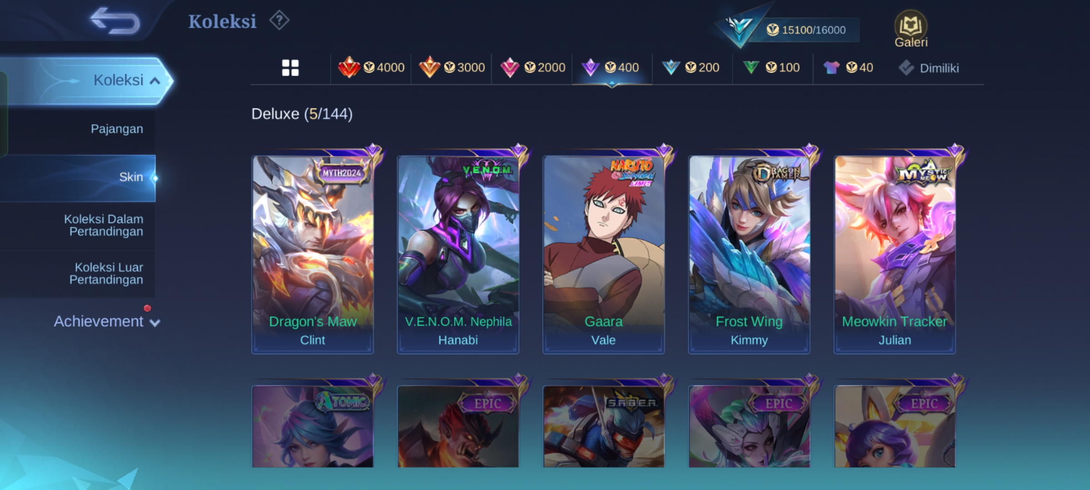Expand the Achievement sidebar section
Viewport: 1090px width, 490px height.
107,321
